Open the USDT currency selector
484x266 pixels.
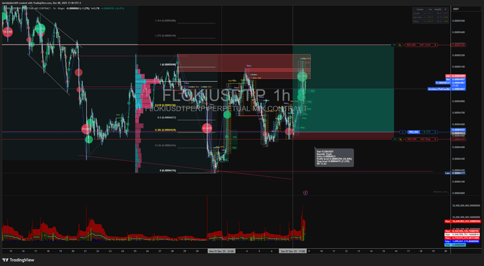click(456, 10)
